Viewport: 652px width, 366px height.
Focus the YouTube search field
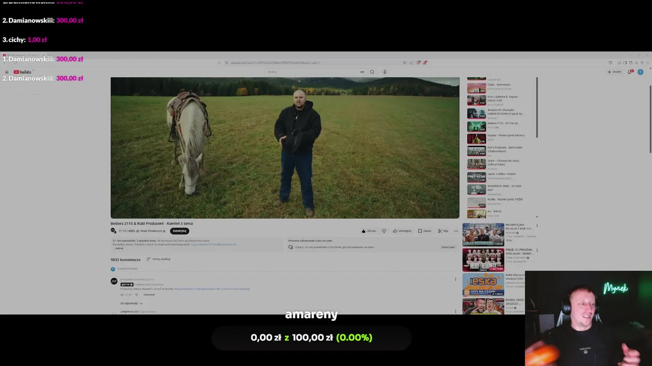312,72
